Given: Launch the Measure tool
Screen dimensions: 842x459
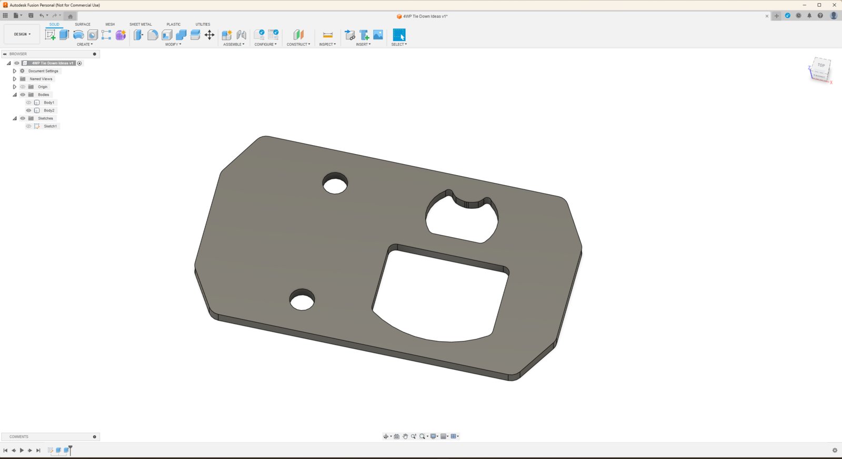Looking at the screenshot, I should 327,35.
